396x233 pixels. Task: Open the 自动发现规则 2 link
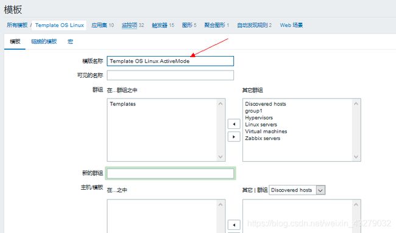pyautogui.click(x=254, y=25)
